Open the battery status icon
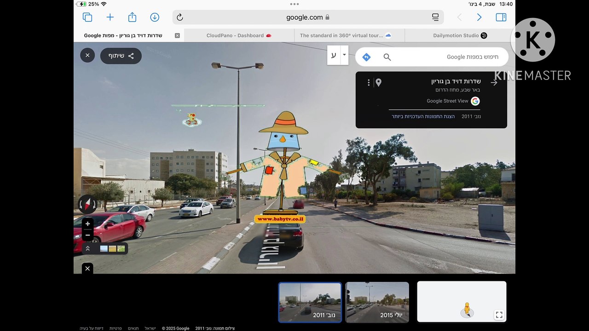The height and width of the screenshot is (331, 589). click(x=82, y=4)
